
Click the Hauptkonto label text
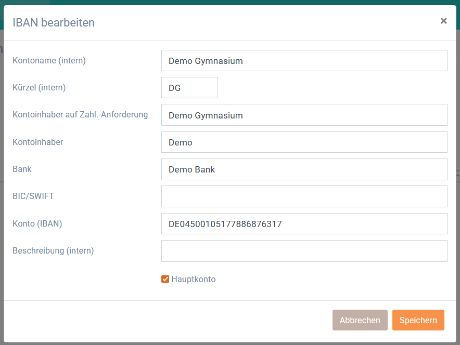click(x=194, y=279)
